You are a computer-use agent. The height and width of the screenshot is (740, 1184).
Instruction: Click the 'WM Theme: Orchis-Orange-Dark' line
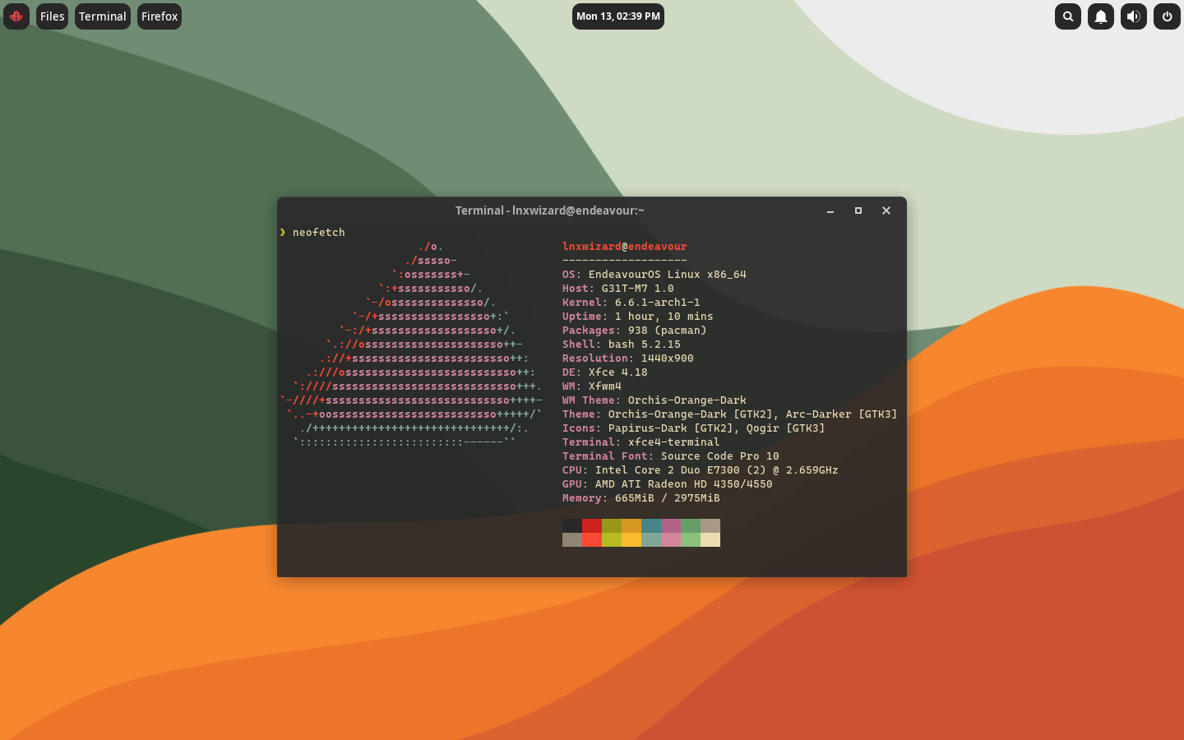[654, 400]
